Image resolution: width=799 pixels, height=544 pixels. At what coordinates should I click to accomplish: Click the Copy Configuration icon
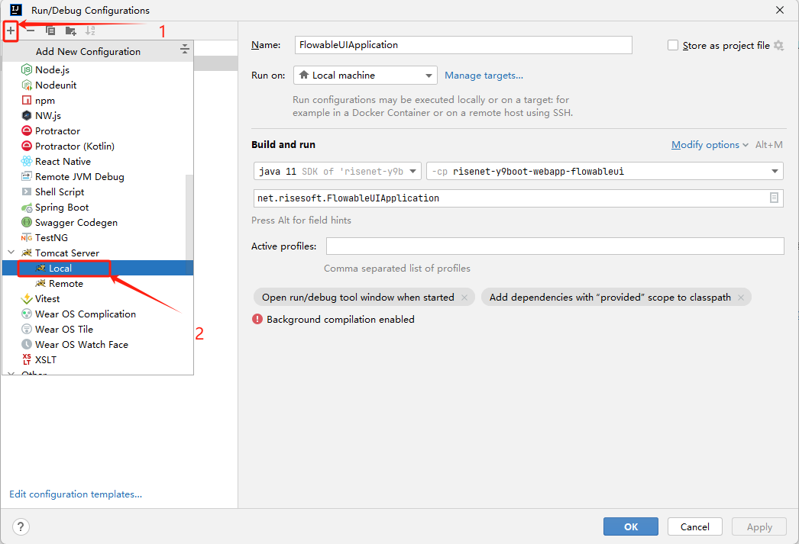pos(50,31)
